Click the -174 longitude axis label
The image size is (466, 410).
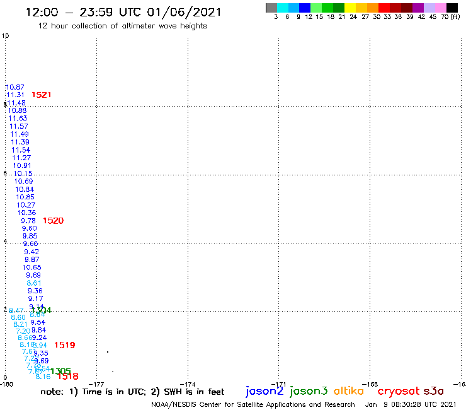pos(188,384)
